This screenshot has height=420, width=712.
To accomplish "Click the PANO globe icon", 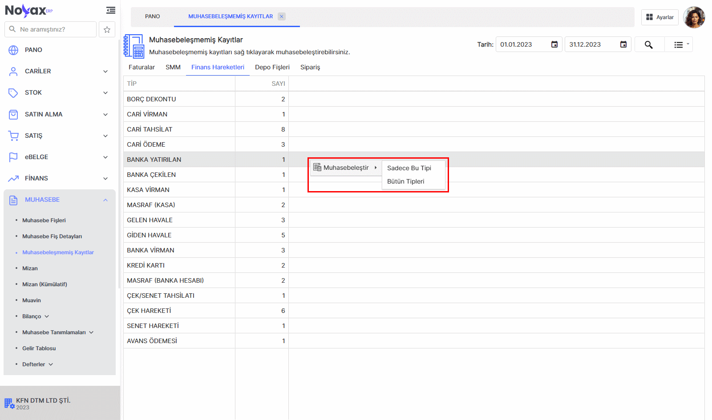I will 13,50.
